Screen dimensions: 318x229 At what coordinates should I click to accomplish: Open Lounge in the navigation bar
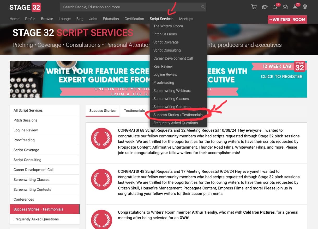tap(65, 19)
